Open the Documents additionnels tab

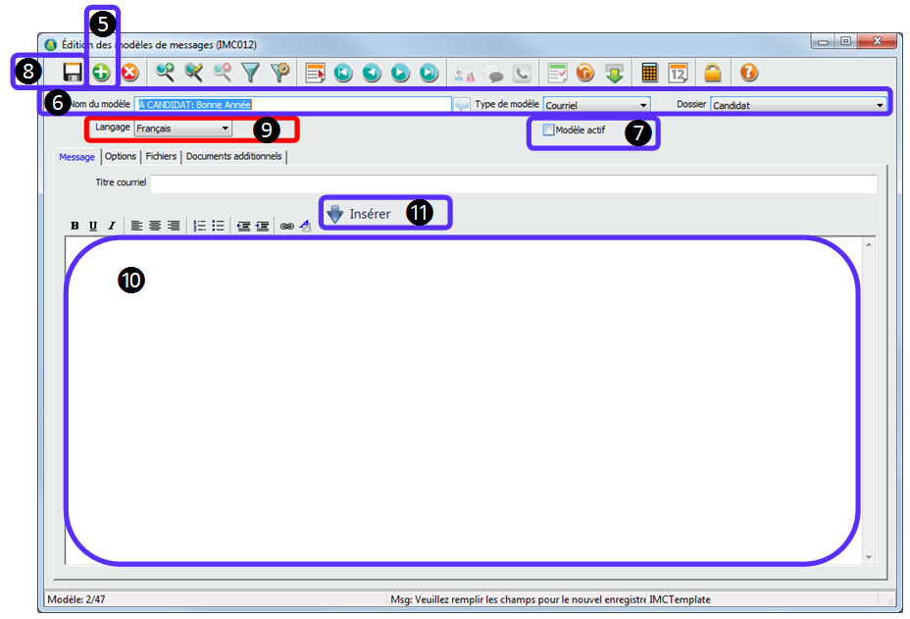[233, 157]
